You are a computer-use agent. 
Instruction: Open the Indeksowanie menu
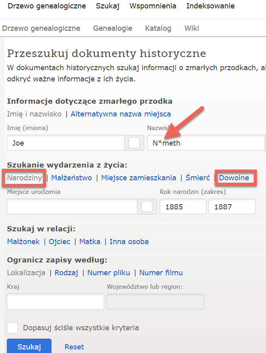pos(210,6)
